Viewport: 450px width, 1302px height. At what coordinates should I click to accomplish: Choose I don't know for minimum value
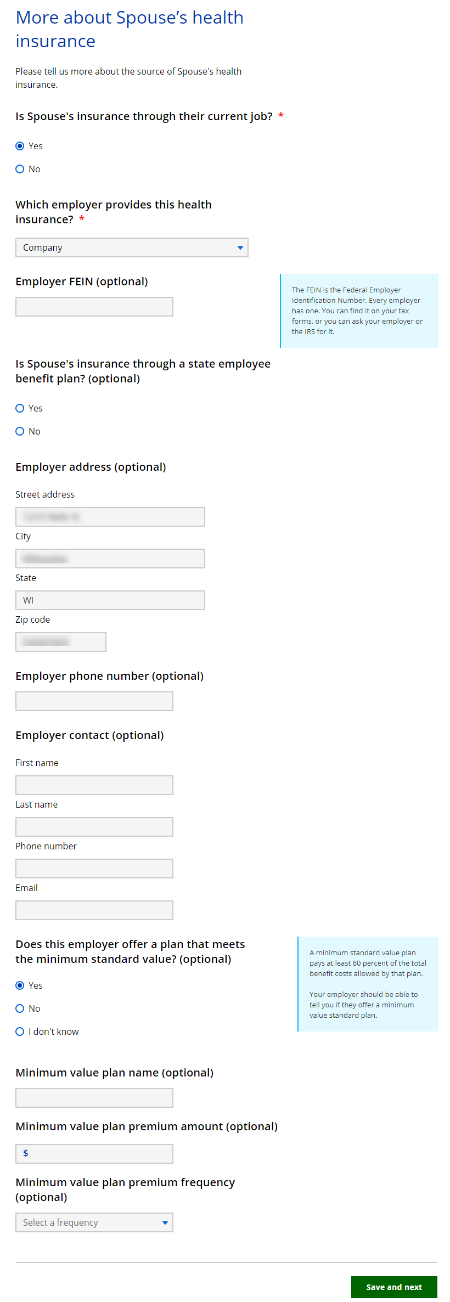[20, 1032]
